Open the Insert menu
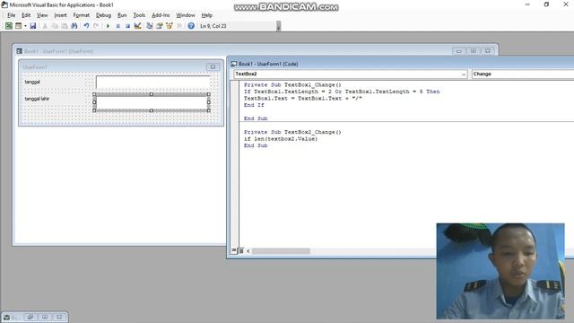Viewport: 574px width, 323px height. coord(60,15)
